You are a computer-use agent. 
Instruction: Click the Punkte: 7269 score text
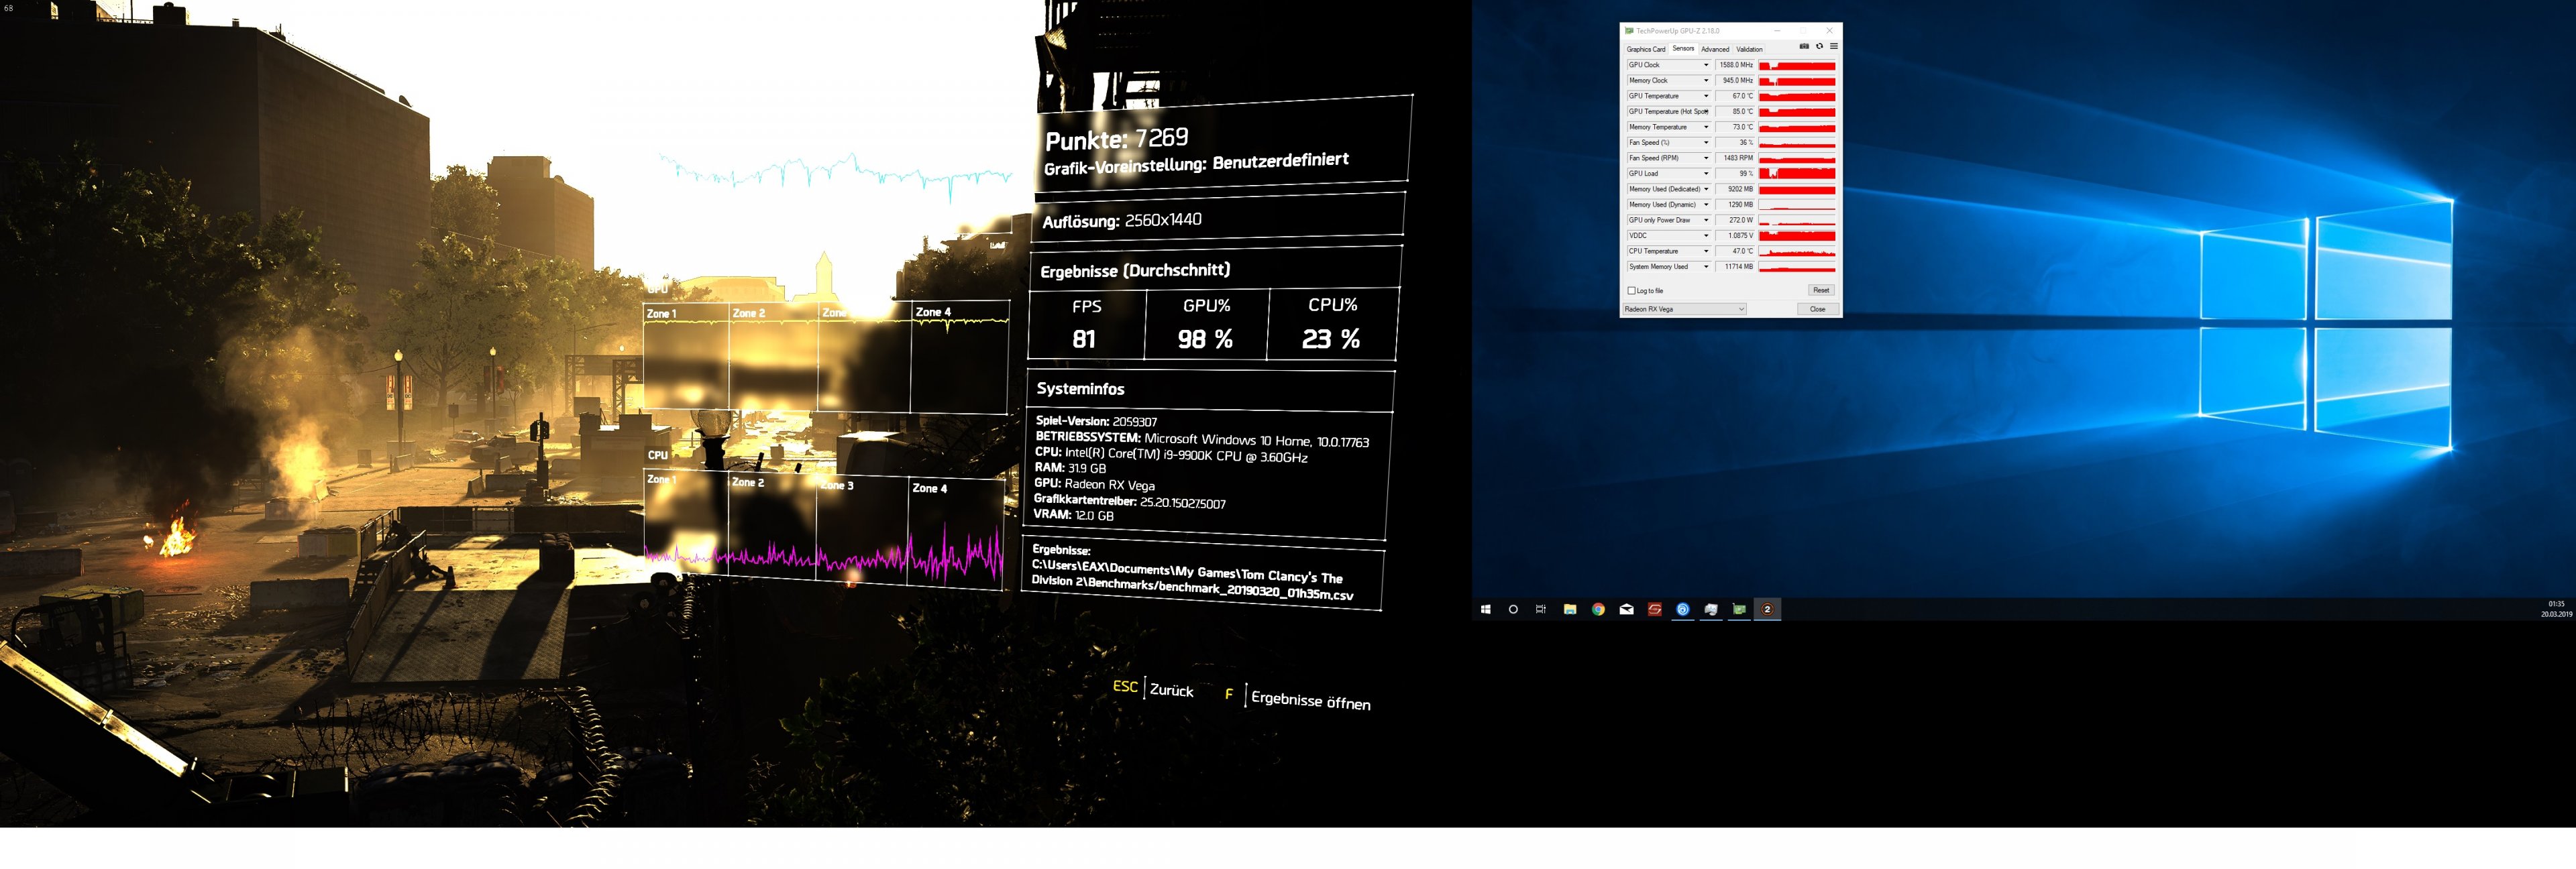[x=1116, y=139]
